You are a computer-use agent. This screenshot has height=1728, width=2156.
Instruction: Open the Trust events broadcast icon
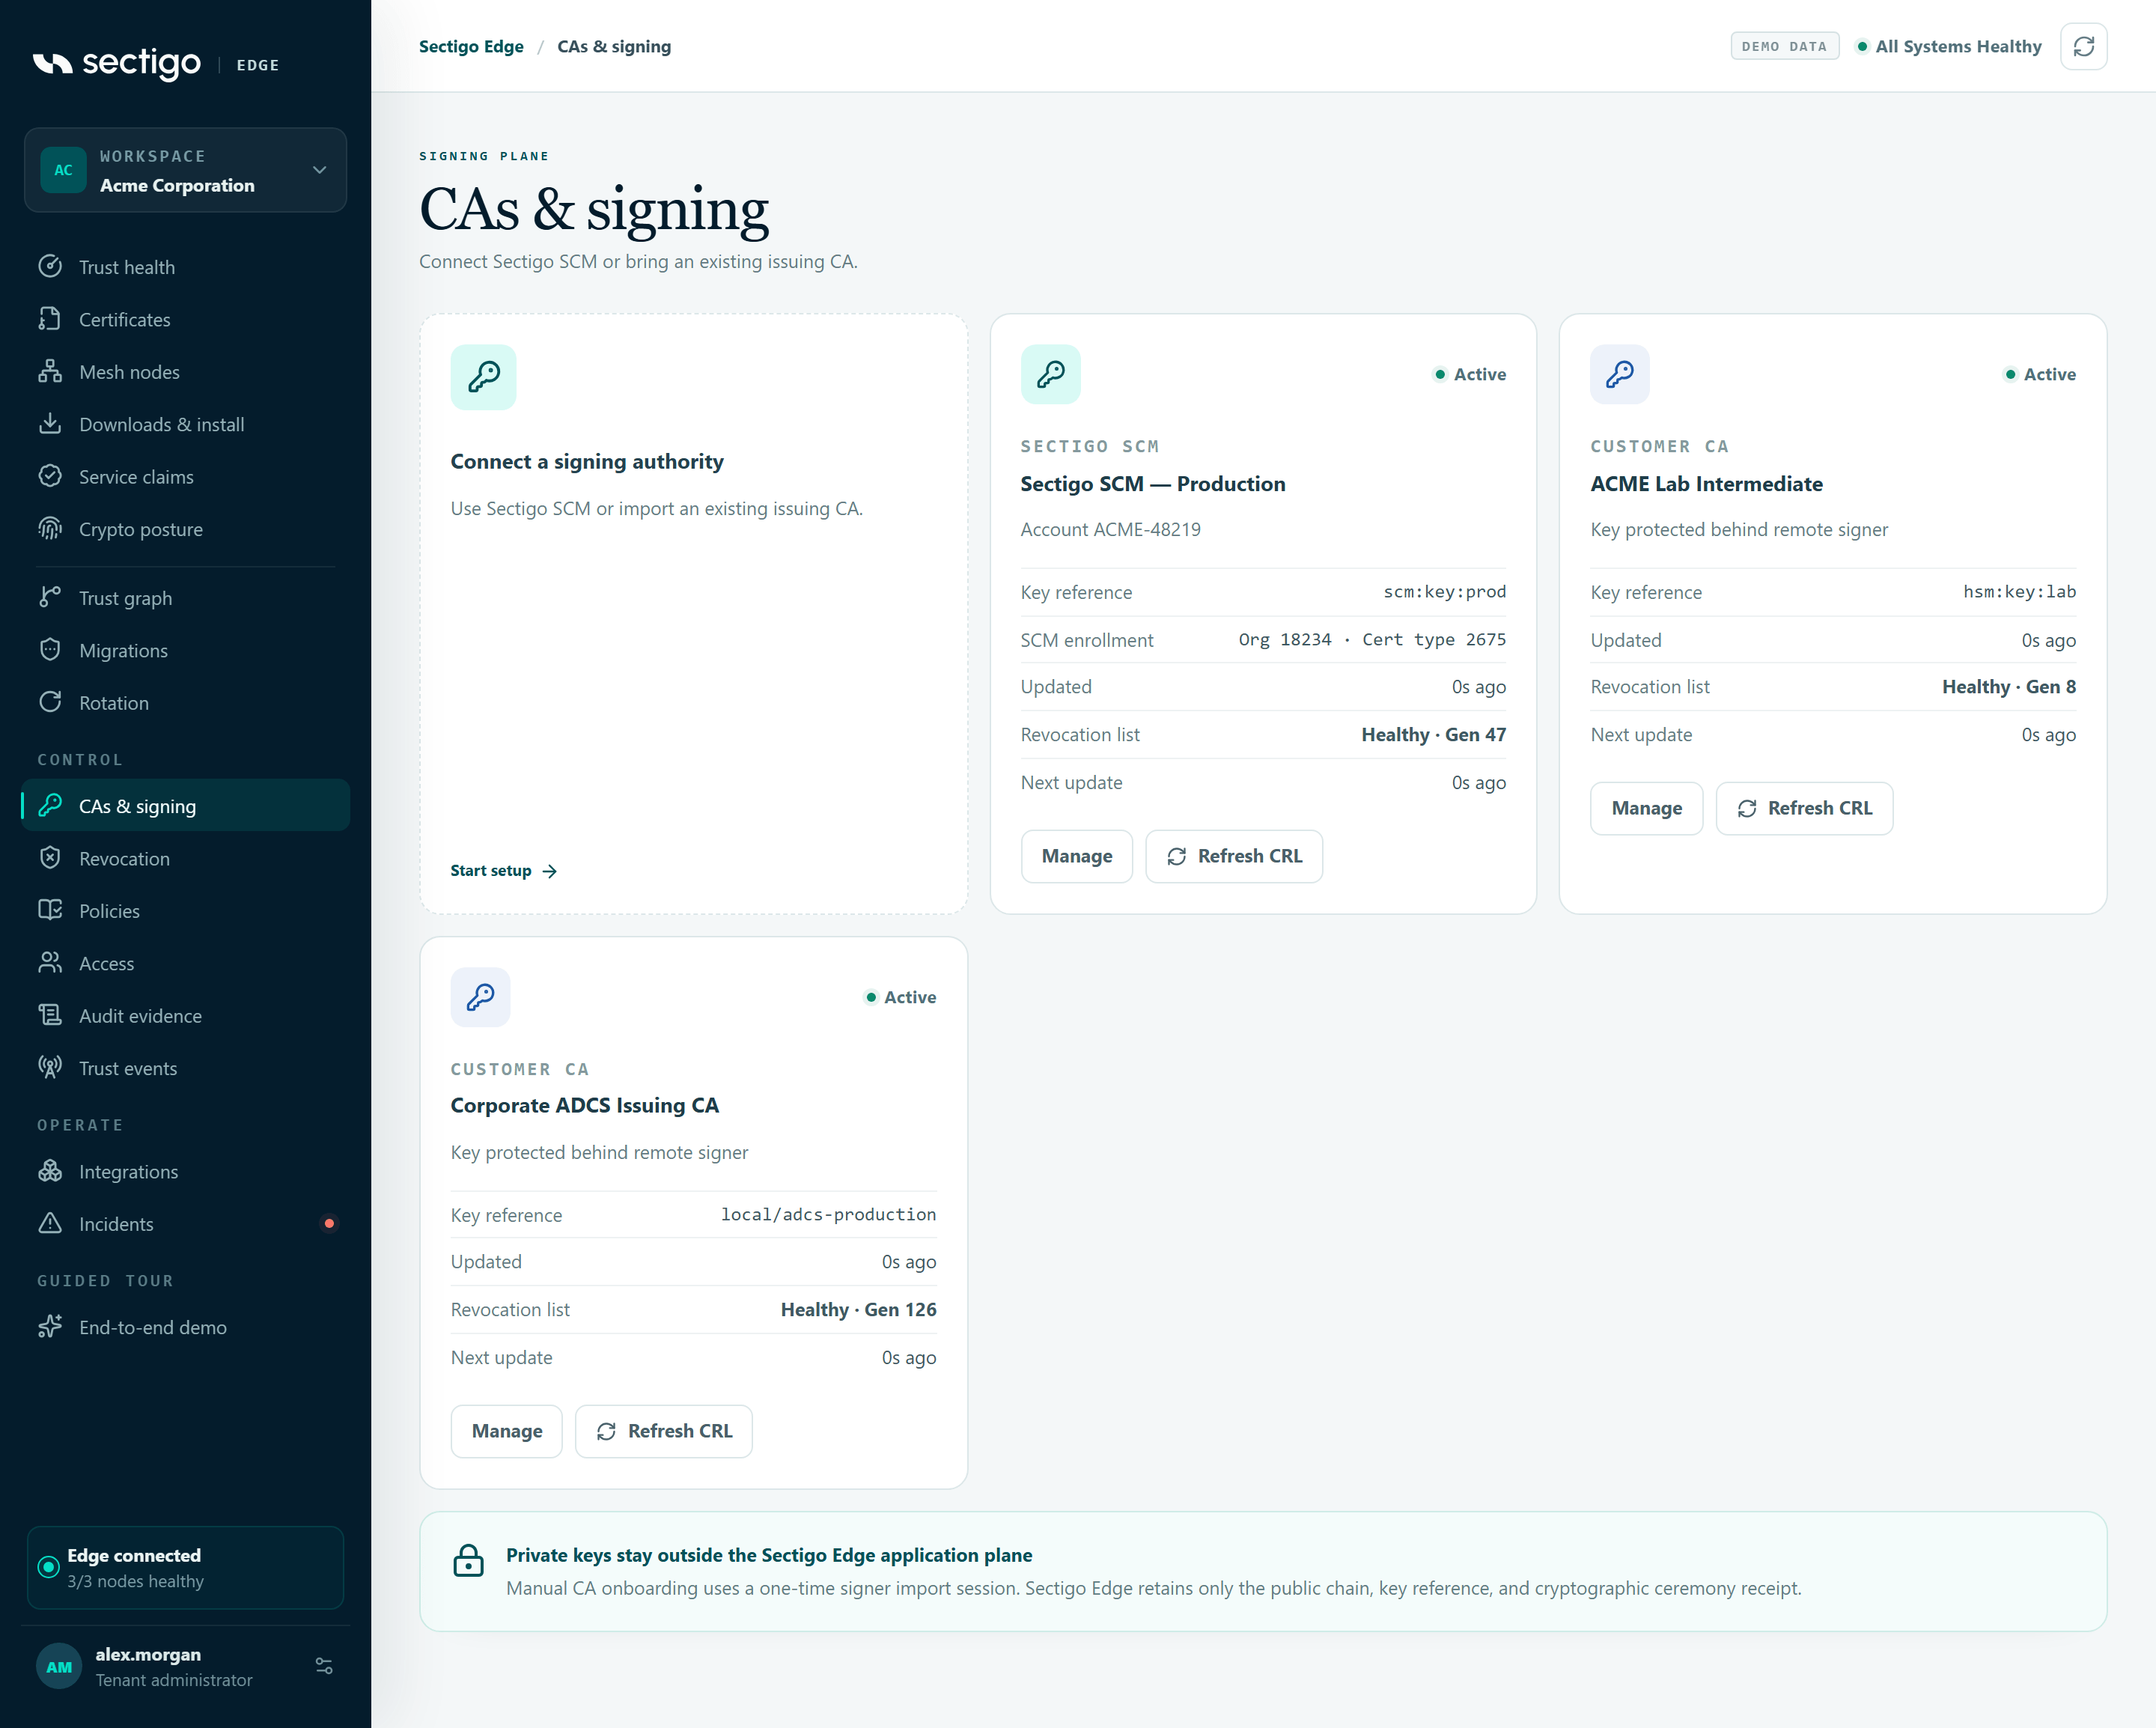coord(50,1067)
